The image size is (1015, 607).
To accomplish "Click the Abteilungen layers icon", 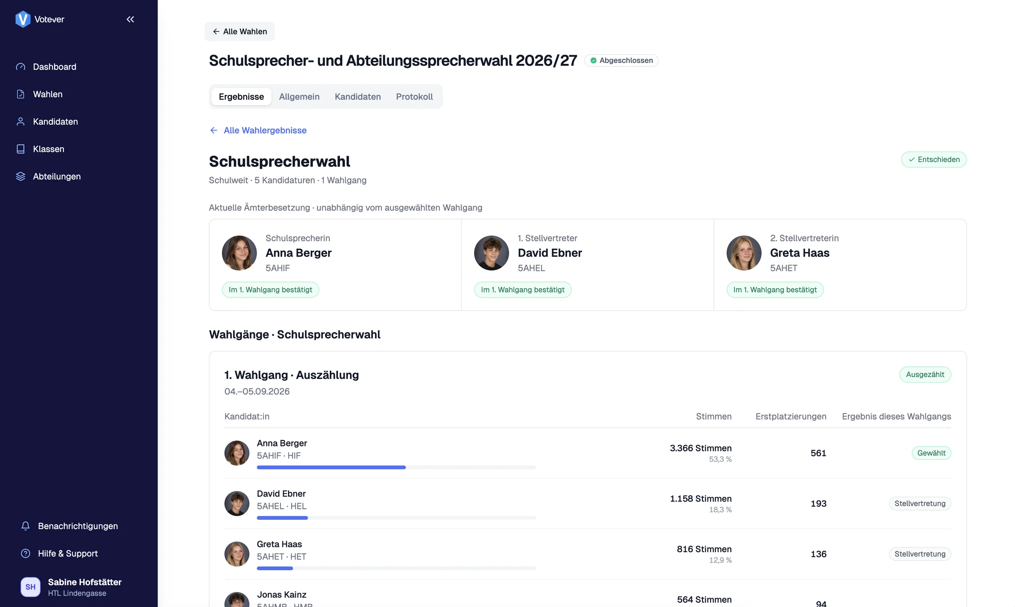I will [21, 177].
